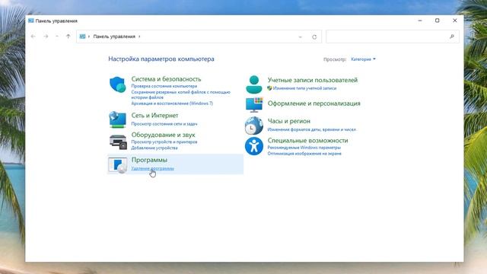
Task: Open Оформление и персонализация category
Action: coord(314,104)
